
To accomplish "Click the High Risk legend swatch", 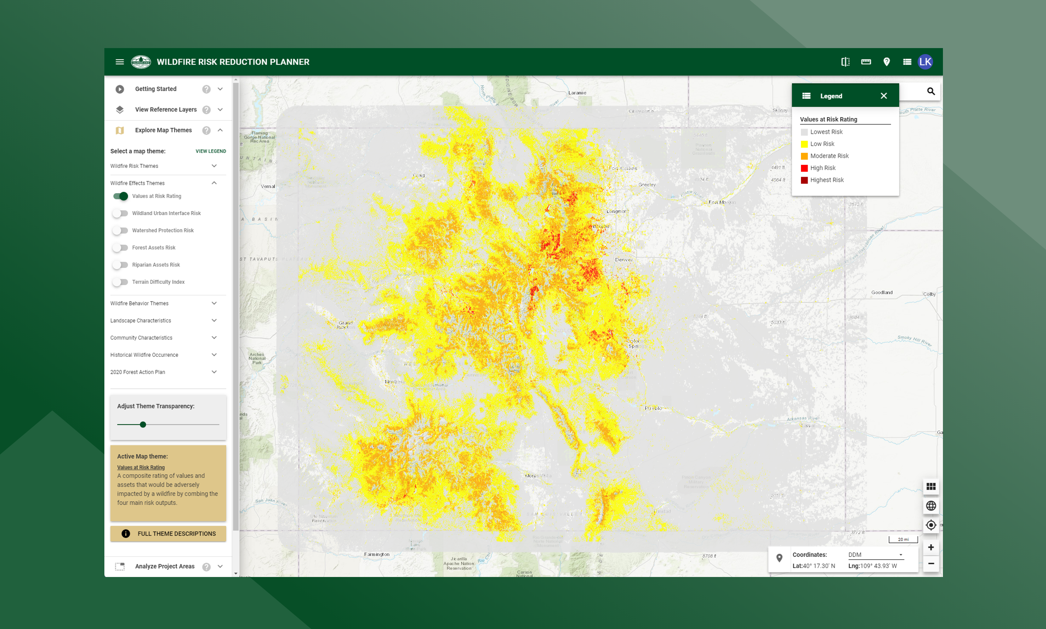I will click(x=804, y=168).
